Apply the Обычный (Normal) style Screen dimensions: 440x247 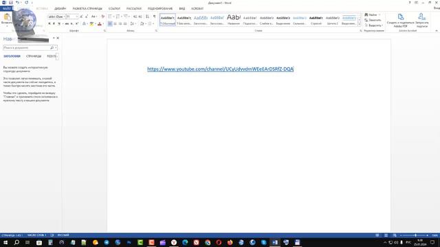click(x=168, y=20)
